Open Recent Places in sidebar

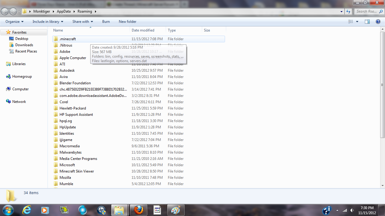[x=26, y=51]
